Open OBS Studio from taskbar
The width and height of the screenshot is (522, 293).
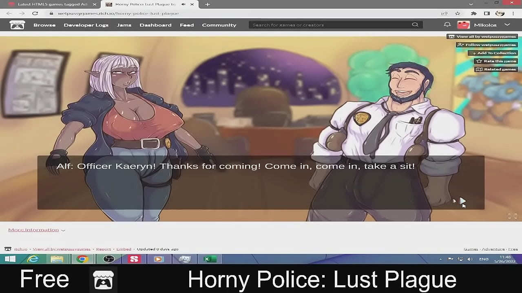(109, 259)
